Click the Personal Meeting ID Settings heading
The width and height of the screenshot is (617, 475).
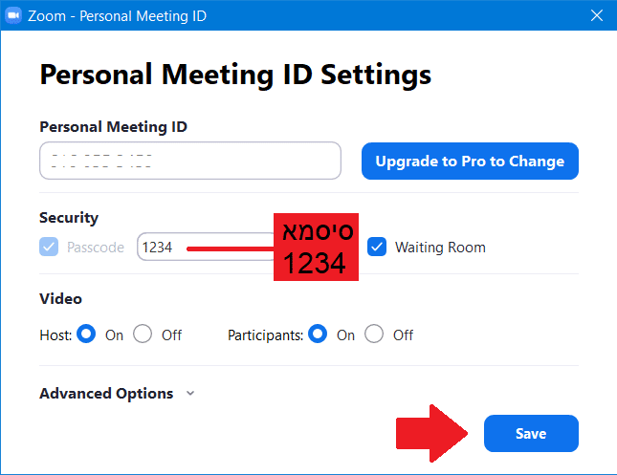235,75
